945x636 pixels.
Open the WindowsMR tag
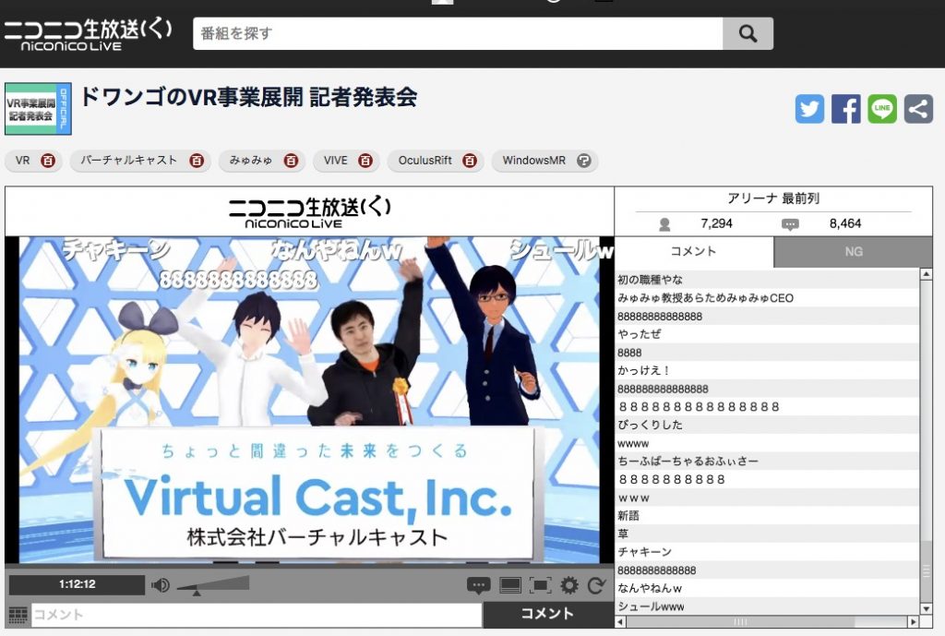tap(534, 161)
